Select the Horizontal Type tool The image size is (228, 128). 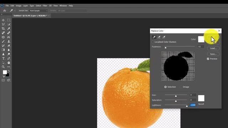pos(3,58)
